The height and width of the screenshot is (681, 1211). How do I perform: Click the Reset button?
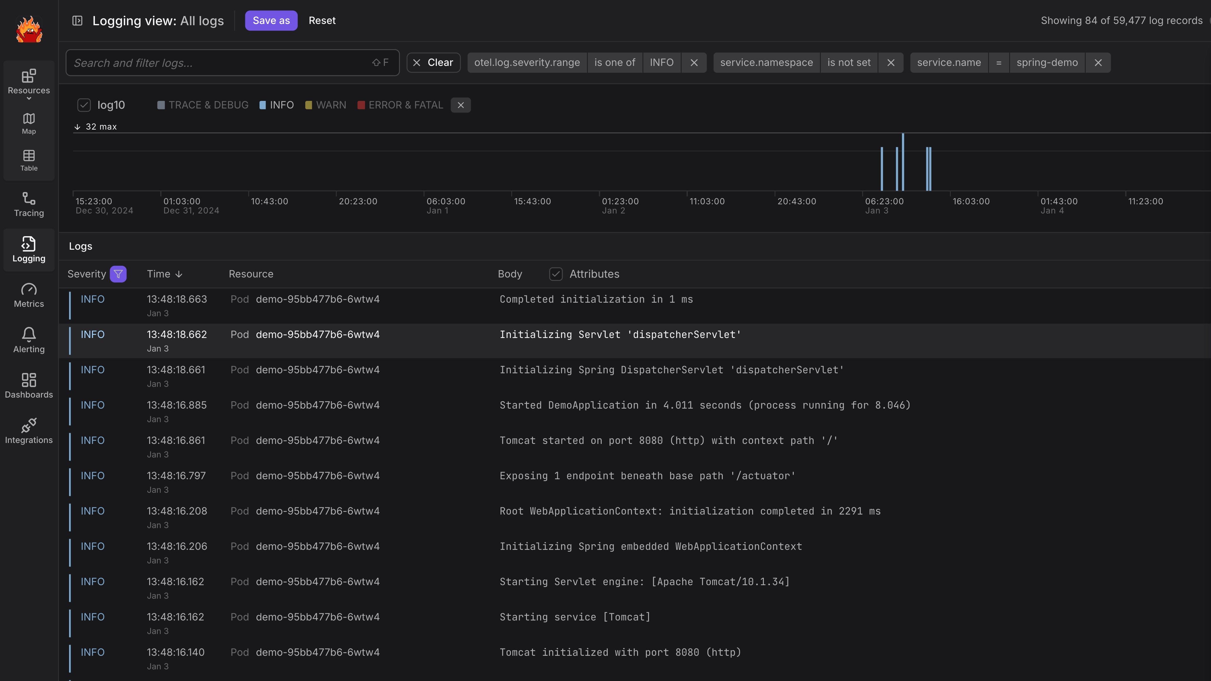tap(322, 21)
